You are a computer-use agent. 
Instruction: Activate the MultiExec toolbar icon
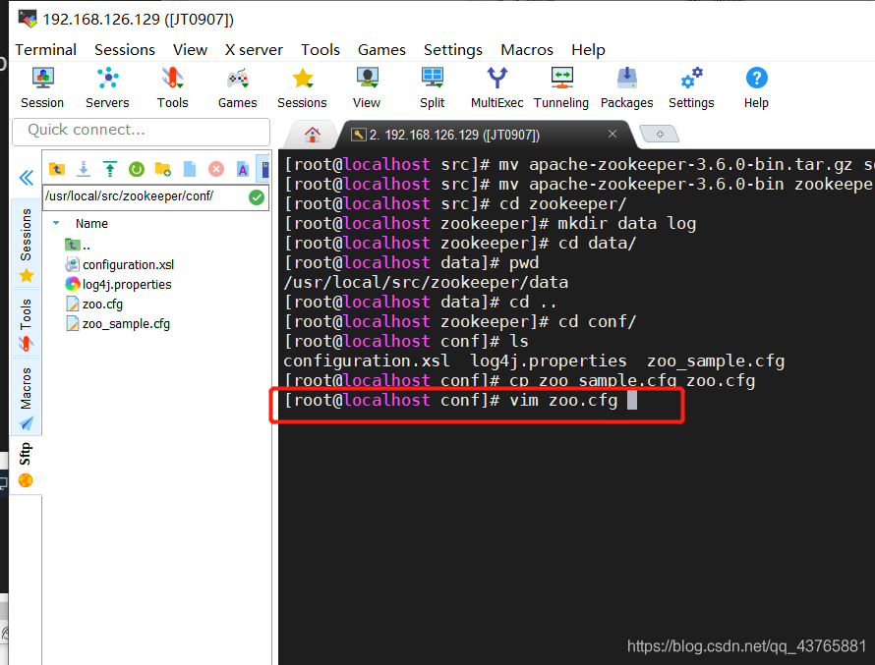coord(496,88)
